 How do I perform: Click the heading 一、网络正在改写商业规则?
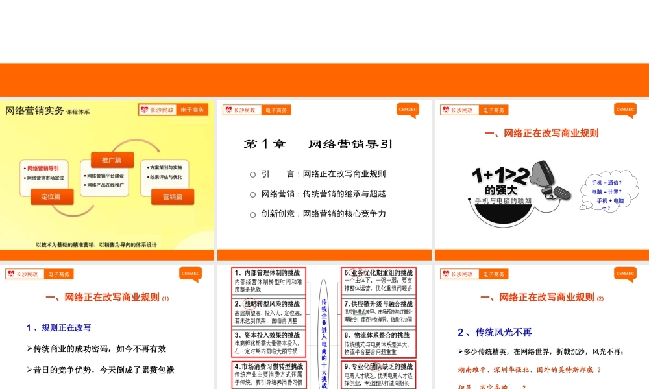point(541,133)
